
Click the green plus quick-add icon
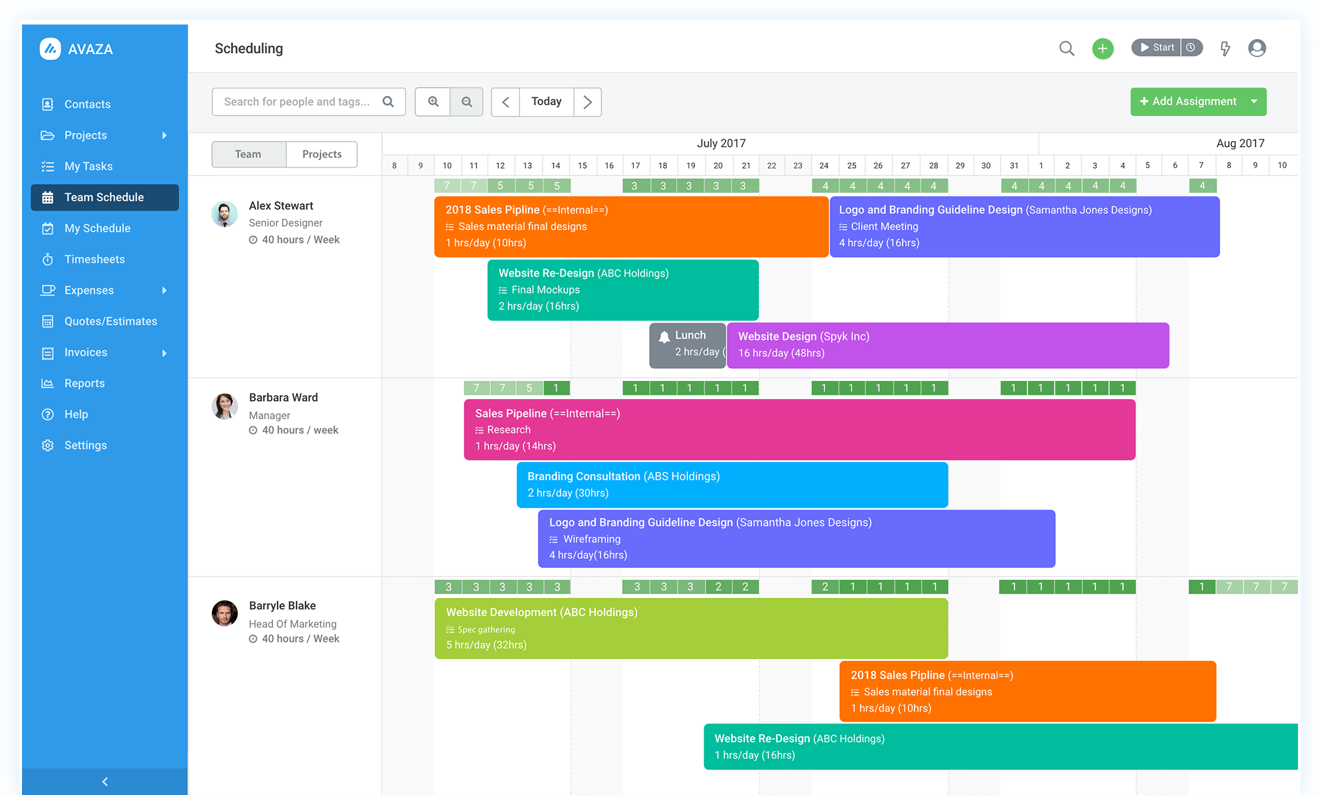[x=1103, y=48]
